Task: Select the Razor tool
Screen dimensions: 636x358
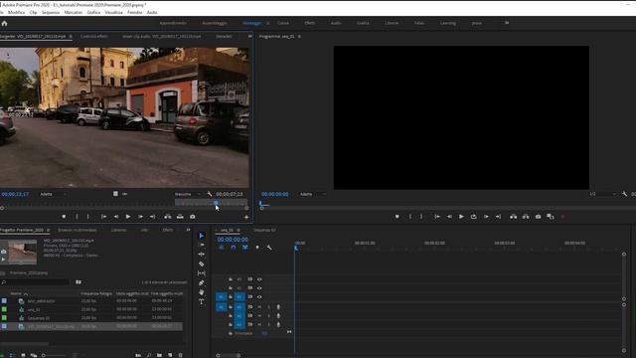Action: click(202, 264)
